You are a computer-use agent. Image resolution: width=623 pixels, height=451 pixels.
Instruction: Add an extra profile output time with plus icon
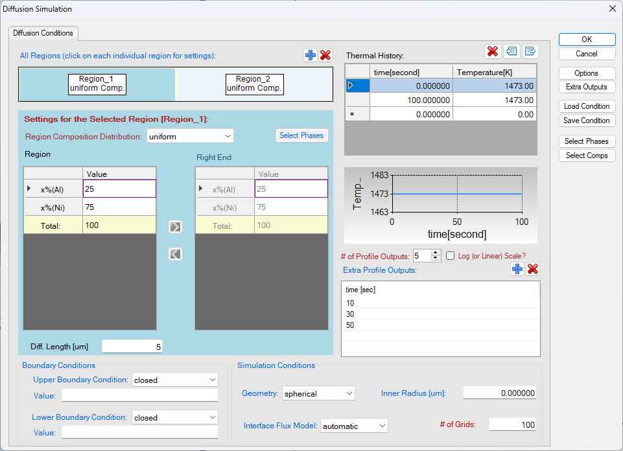pos(517,269)
